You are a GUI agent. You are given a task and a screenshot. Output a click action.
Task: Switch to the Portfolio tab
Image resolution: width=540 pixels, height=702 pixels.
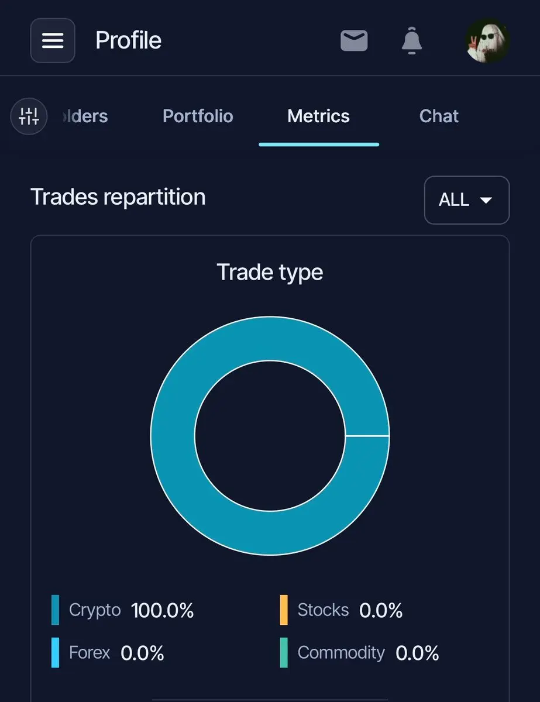pyautogui.click(x=198, y=116)
